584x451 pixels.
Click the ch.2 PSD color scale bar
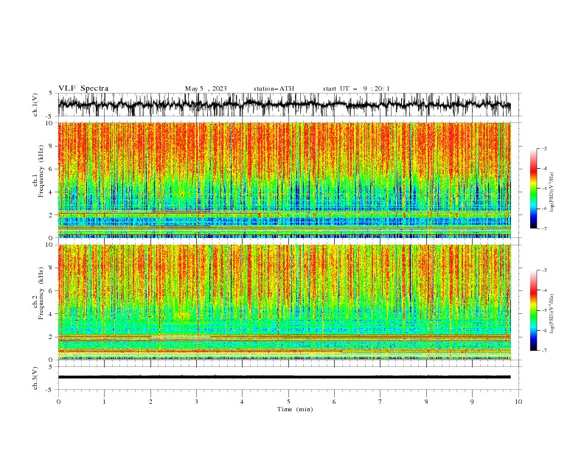coord(533,310)
